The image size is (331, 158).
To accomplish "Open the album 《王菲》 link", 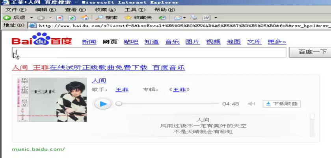I will [x=179, y=90].
